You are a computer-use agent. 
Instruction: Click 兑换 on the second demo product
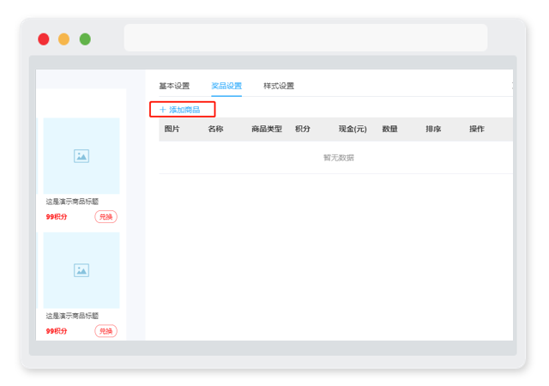point(106,331)
